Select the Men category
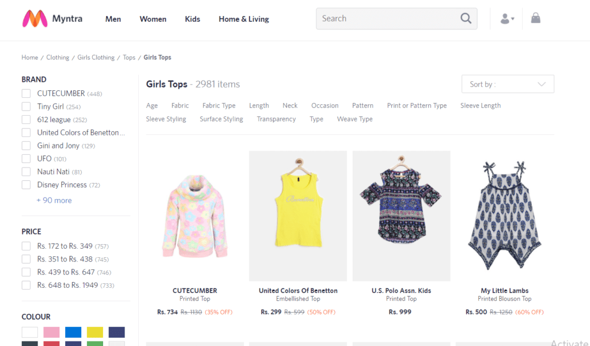The image size is (590, 346). [x=113, y=19]
